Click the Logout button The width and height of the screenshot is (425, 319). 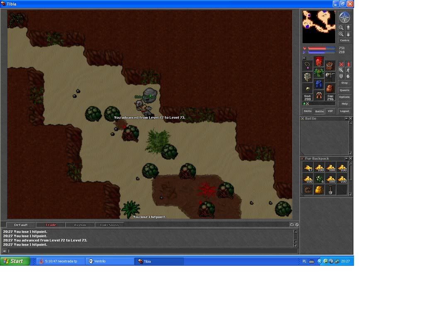(x=344, y=111)
